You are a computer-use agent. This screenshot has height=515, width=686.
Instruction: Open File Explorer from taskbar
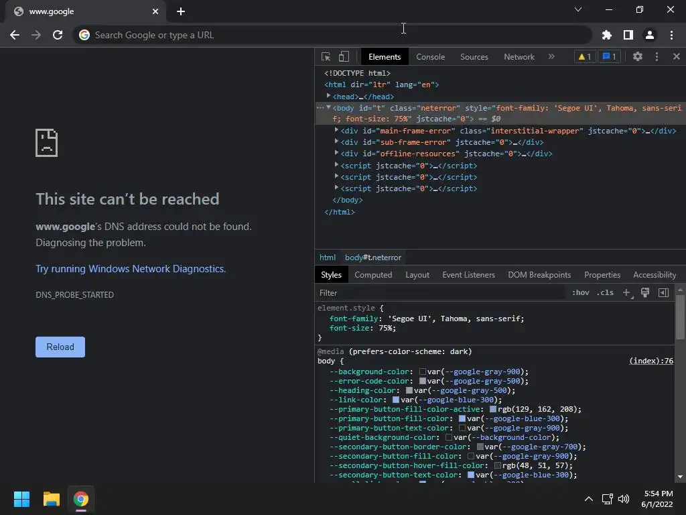click(x=51, y=499)
